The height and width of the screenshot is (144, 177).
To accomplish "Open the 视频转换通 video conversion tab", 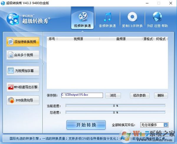I will click(x=82, y=18).
